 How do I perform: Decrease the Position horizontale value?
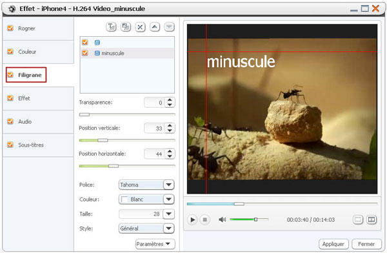point(170,156)
